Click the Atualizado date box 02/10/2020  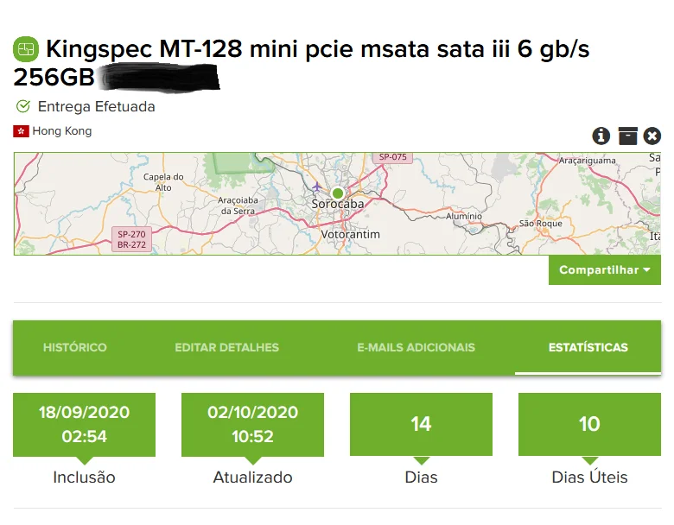(x=252, y=424)
